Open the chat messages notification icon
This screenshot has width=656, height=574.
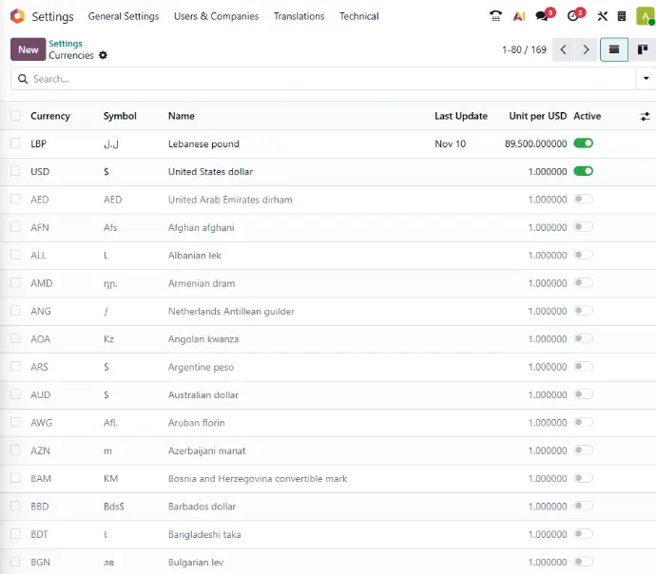[x=543, y=16]
